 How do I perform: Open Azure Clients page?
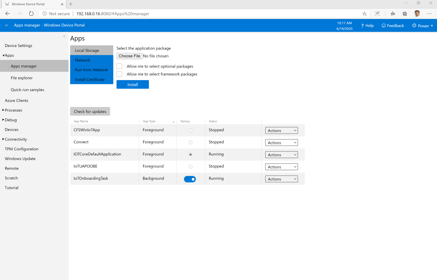click(16, 100)
